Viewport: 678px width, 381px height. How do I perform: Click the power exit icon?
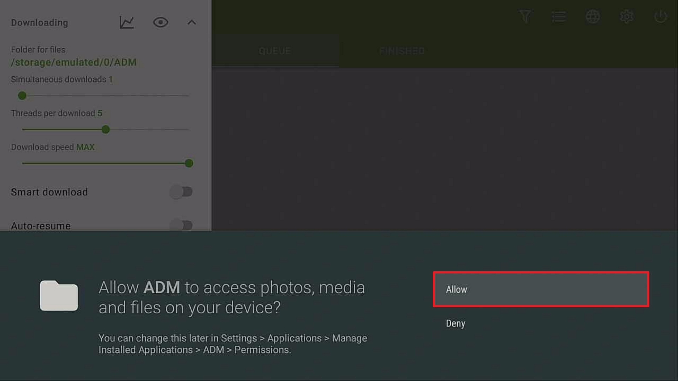coord(660,17)
